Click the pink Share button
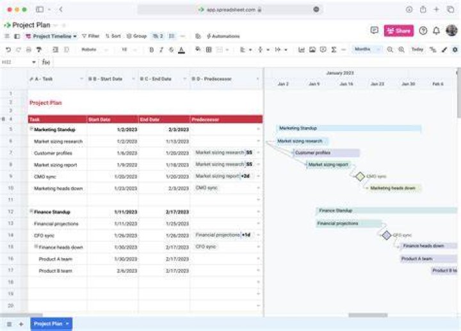The image size is (461, 331). point(398,31)
